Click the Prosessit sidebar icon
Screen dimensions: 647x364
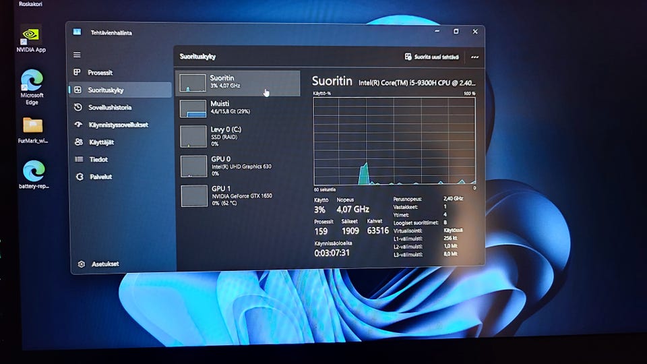[x=77, y=72]
